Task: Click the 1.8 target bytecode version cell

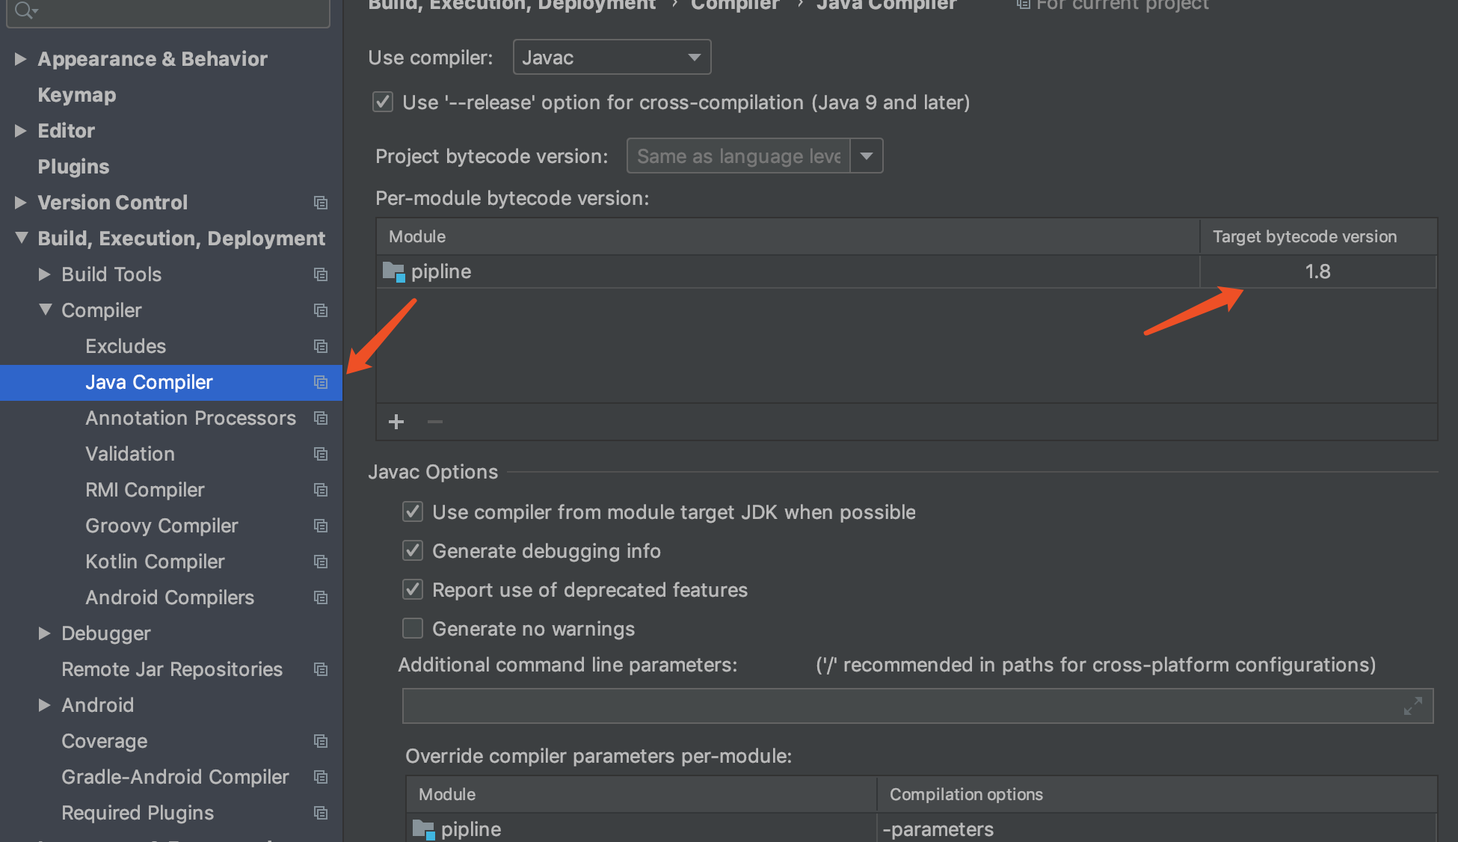Action: click(1317, 271)
